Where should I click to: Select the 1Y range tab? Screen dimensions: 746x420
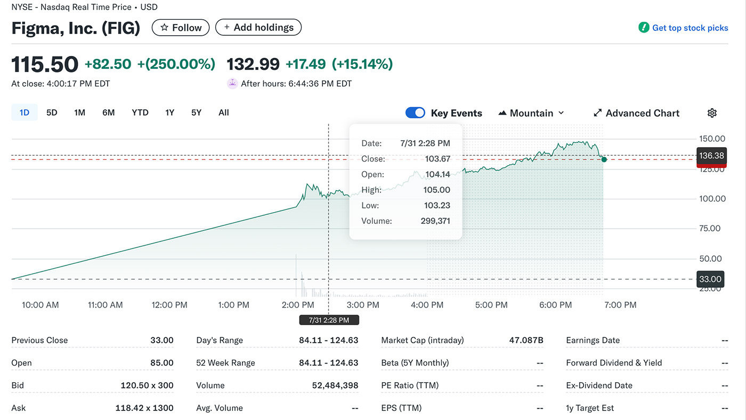coord(169,112)
